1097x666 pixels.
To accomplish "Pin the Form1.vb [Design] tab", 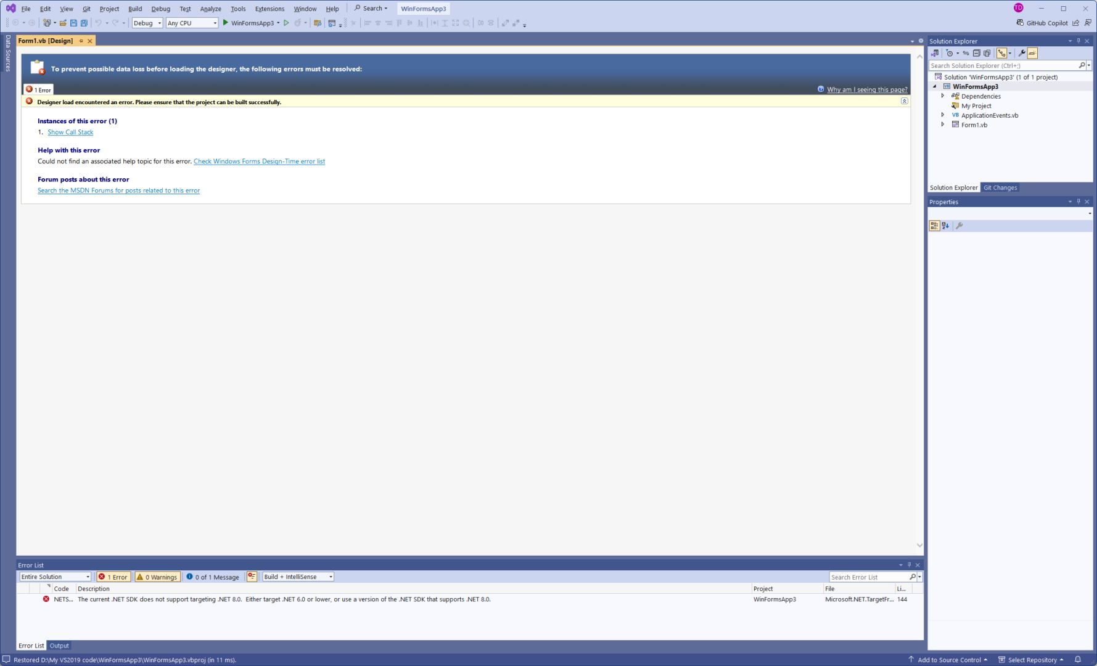I will [x=81, y=41].
